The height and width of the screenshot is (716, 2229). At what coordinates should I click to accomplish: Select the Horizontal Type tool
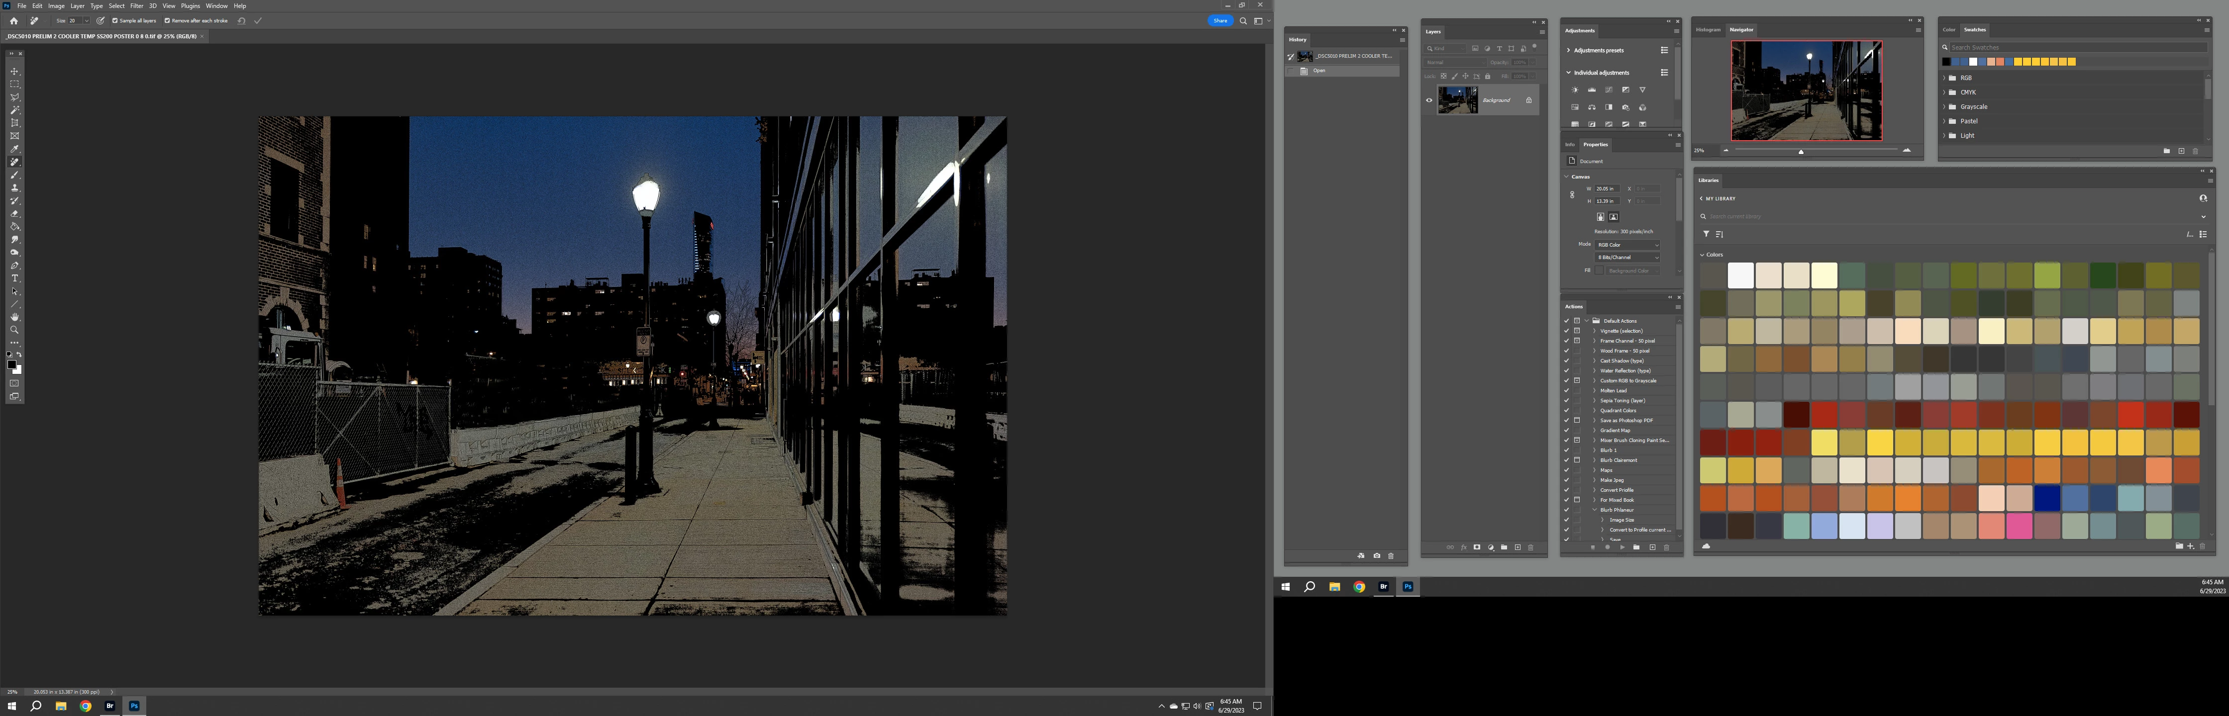(15, 278)
